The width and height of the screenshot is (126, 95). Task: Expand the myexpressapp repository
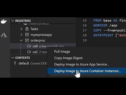click(21, 35)
